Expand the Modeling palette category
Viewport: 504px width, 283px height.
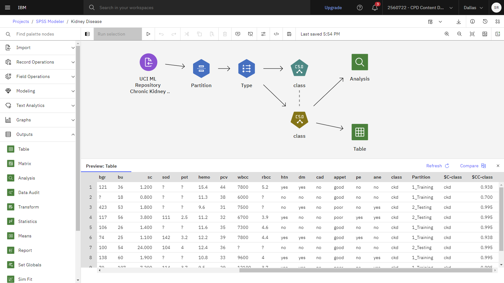(38, 91)
